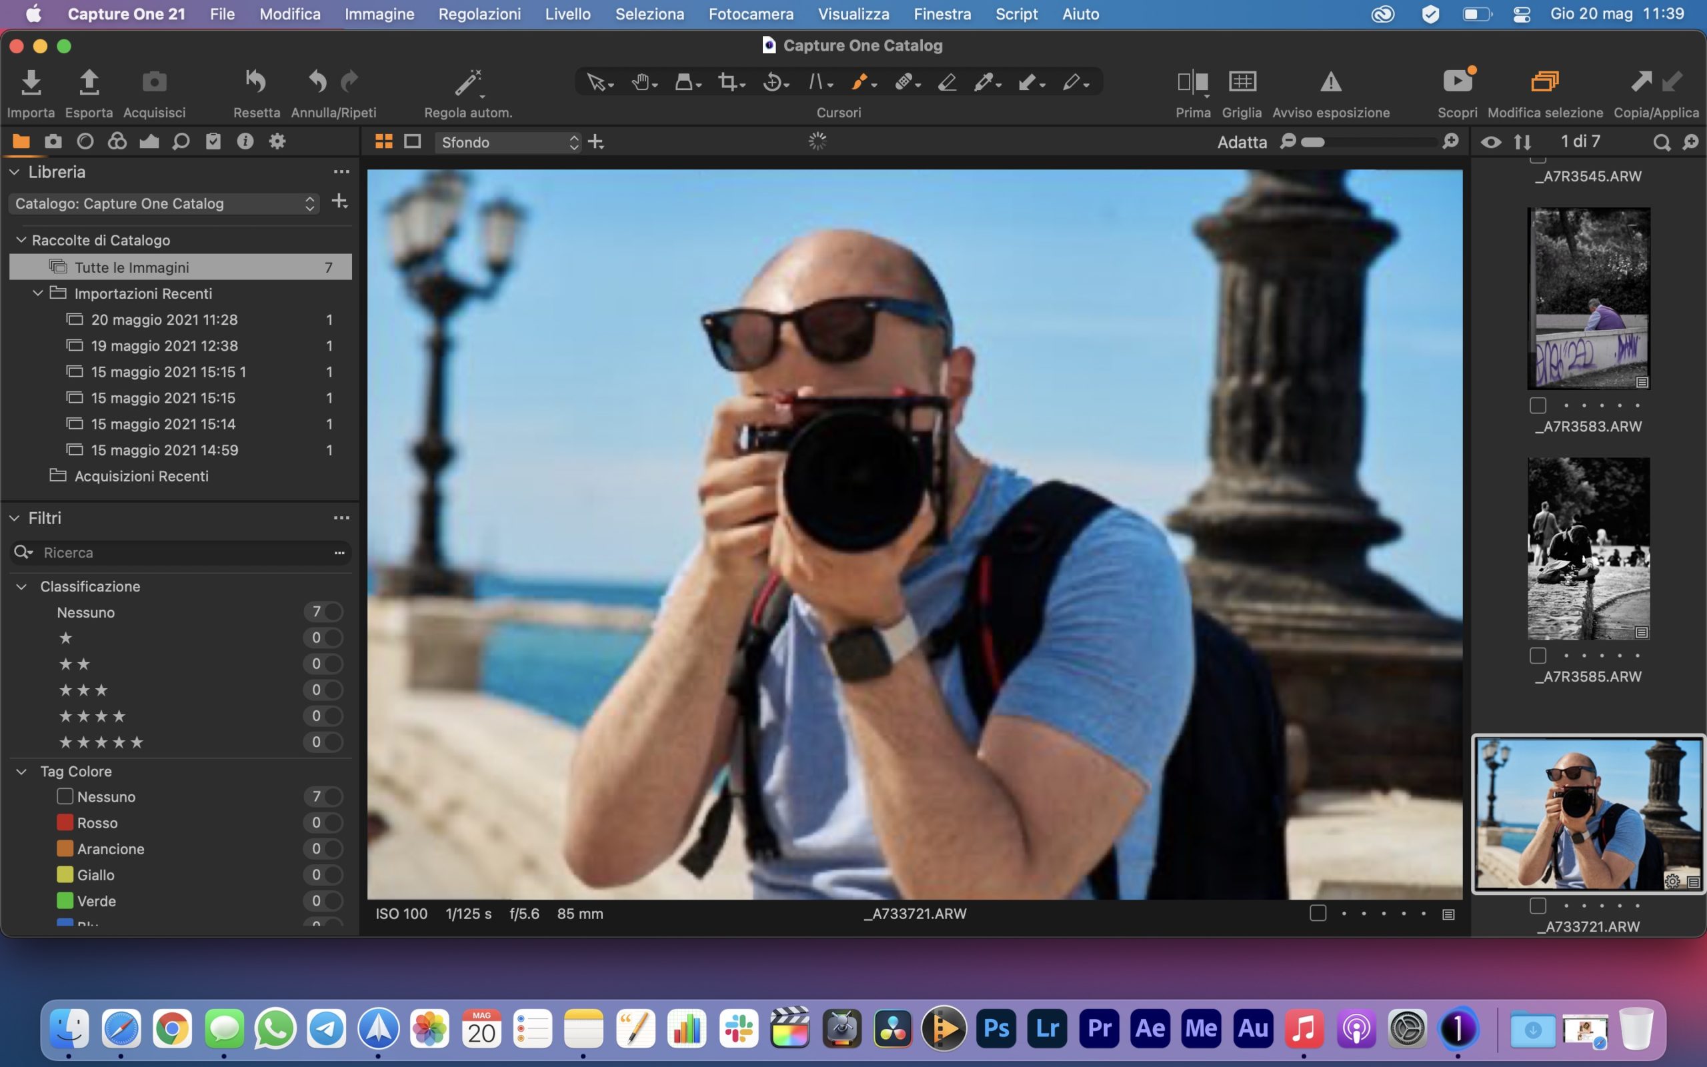
Task: Open the Catalogo: Capture One Catalog dropdown
Action: pos(163,204)
